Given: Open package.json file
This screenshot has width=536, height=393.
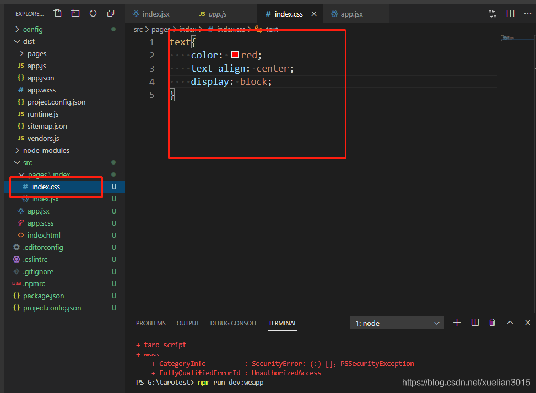Looking at the screenshot, I should coord(65,296).
